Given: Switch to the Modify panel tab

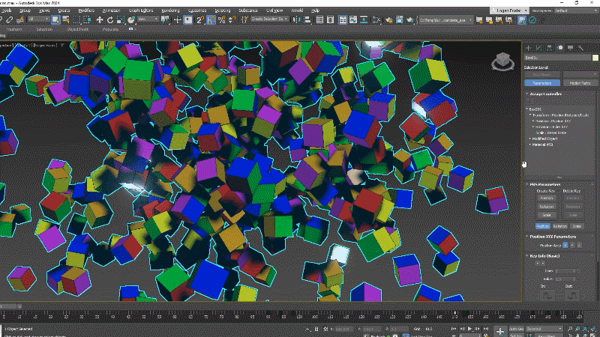Looking at the screenshot, I should (x=538, y=47).
